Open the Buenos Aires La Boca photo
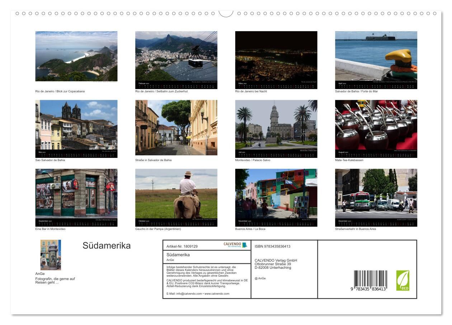This screenshot has width=452, height=325. point(276,194)
